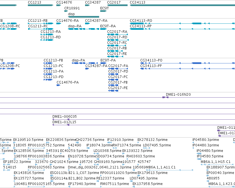This screenshot has height=188, width=235.
Task: Click the MB6A.1_1.H15.C1 EST label
Action: (x=216, y=162)
